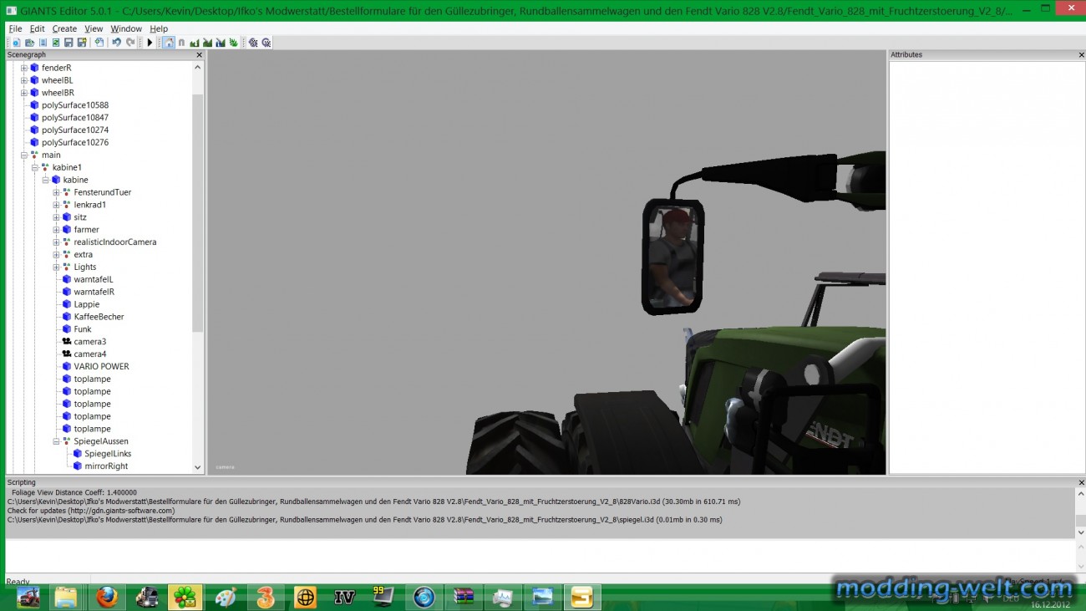Select the SpiegelLinks node
The image size is (1086, 611).
click(108, 454)
